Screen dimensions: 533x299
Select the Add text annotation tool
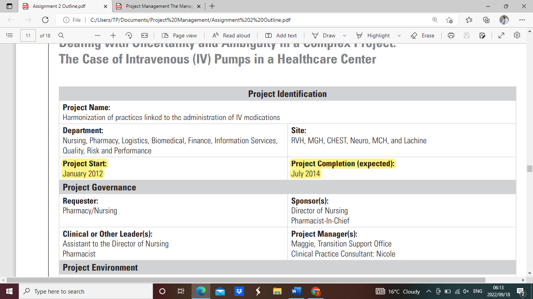pos(282,35)
